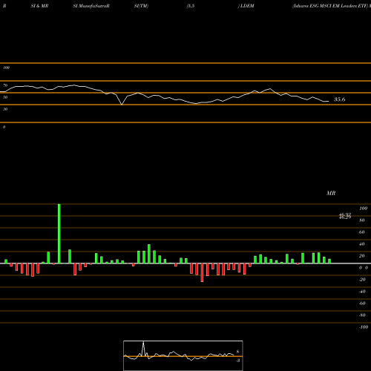The image size is (371, 371).
Task: Click the 'LDEM' ticker symbol label
Action: [247, 6]
